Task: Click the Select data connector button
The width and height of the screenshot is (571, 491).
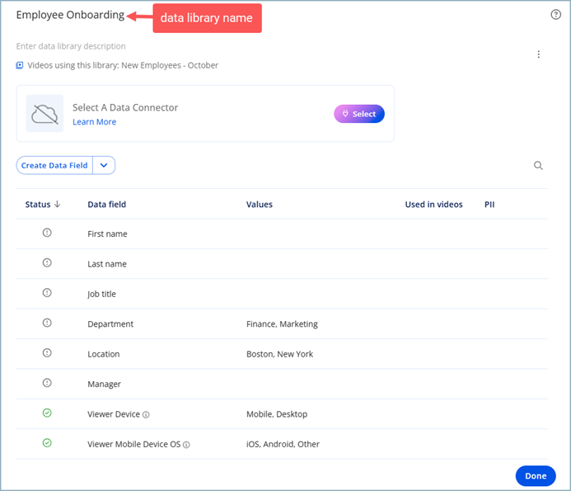Action: point(358,114)
